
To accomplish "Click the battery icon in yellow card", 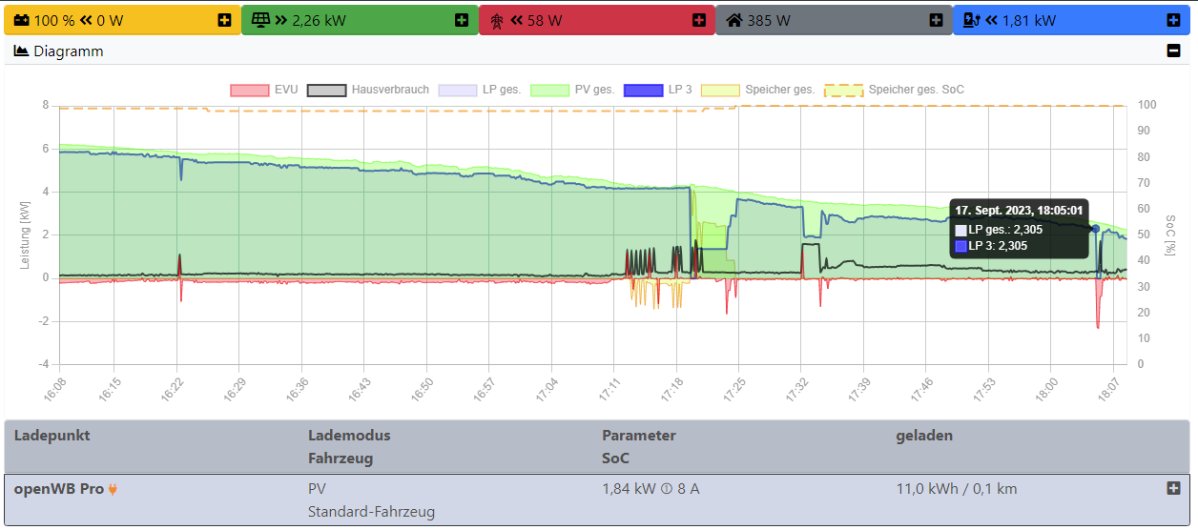I will [x=21, y=20].
